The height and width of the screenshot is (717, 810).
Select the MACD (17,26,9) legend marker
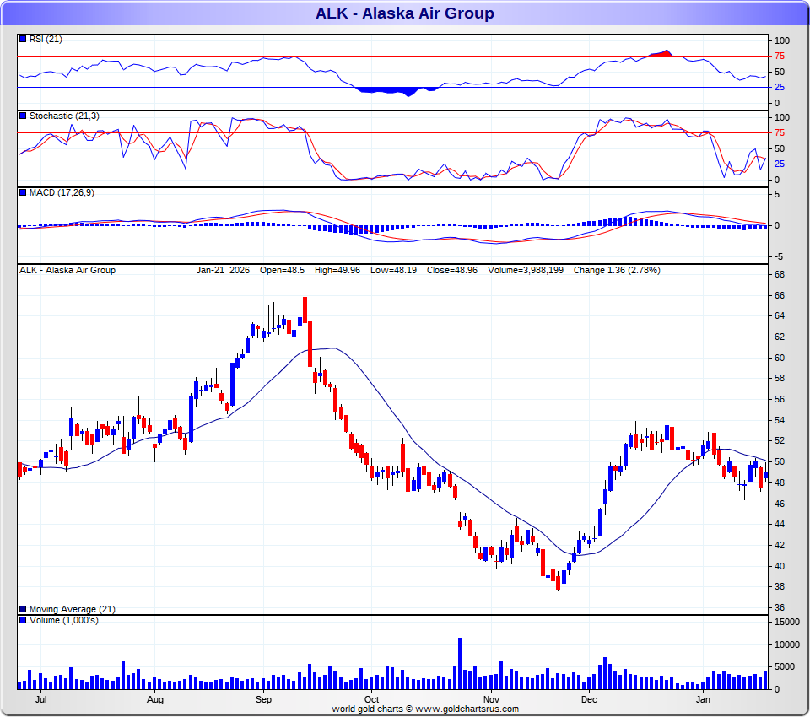(x=23, y=193)
